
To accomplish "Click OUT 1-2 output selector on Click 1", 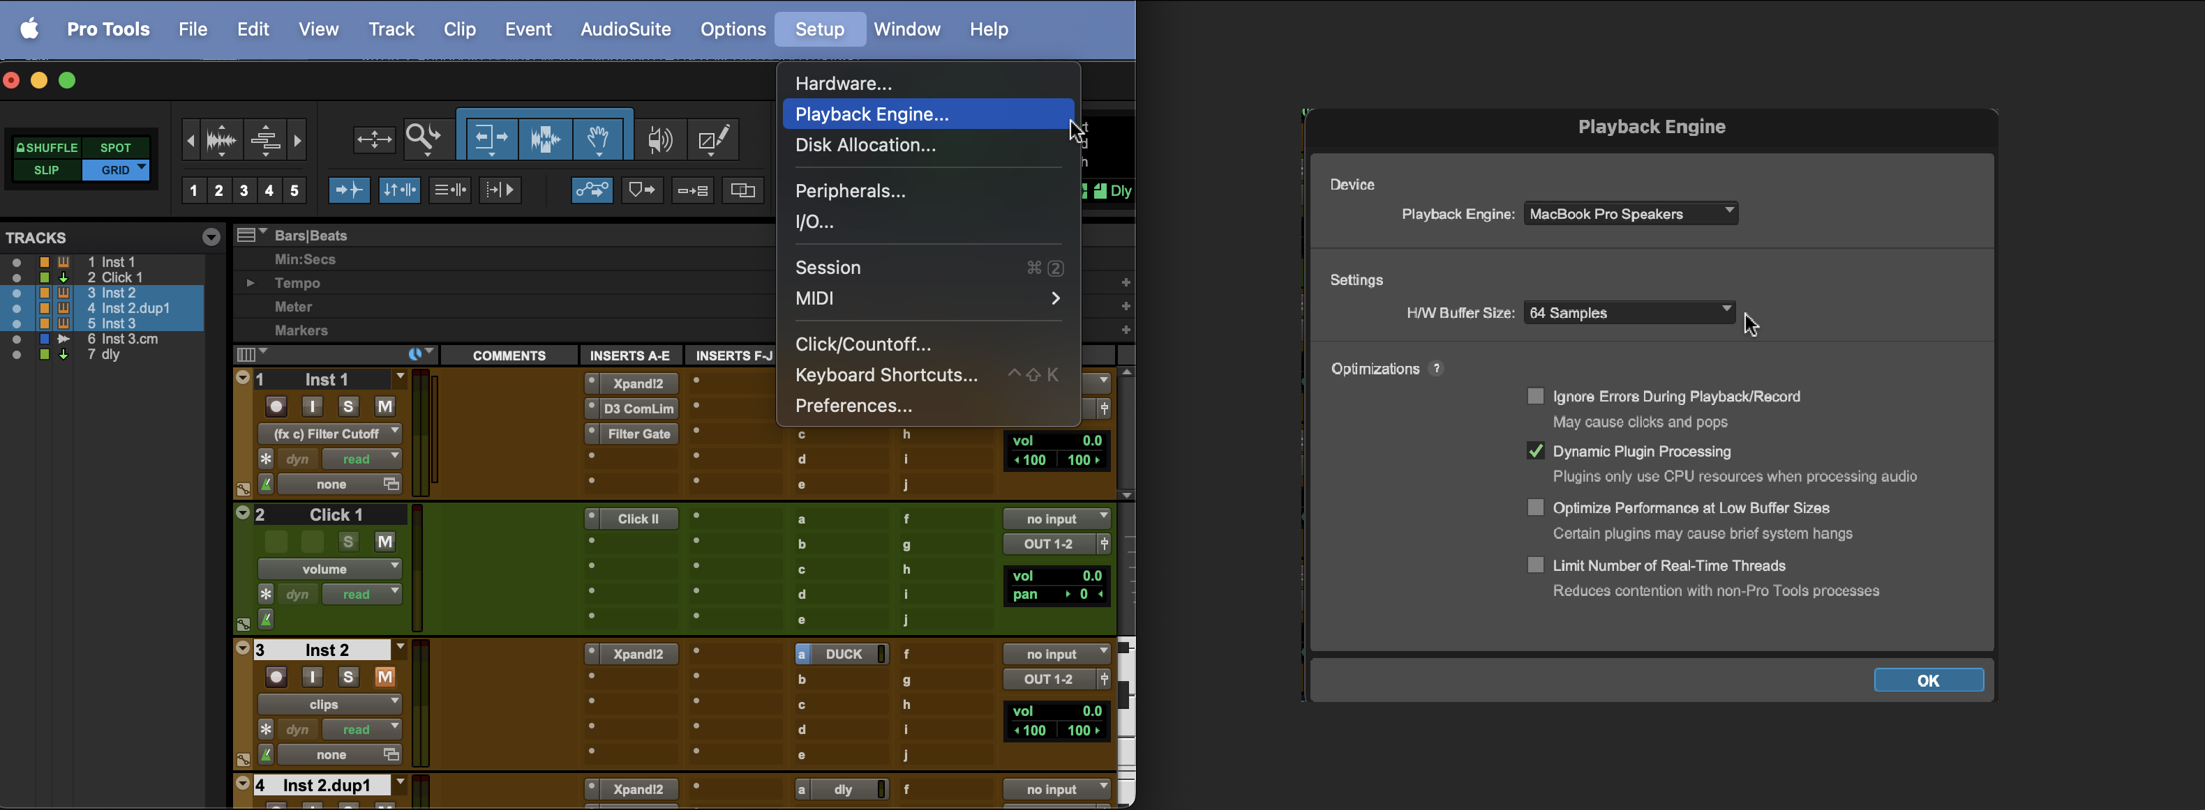I will coord(1049,544).
